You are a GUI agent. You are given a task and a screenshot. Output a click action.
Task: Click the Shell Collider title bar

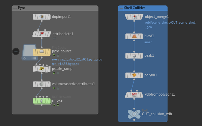click(x=143, y=8)
